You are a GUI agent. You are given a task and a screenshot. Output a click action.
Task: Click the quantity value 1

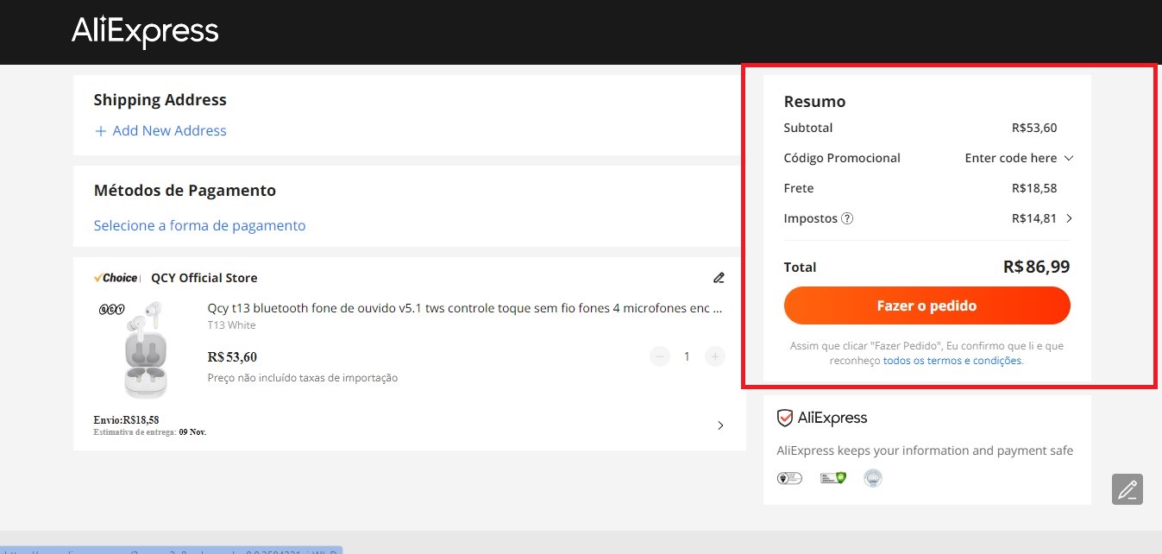687,356
